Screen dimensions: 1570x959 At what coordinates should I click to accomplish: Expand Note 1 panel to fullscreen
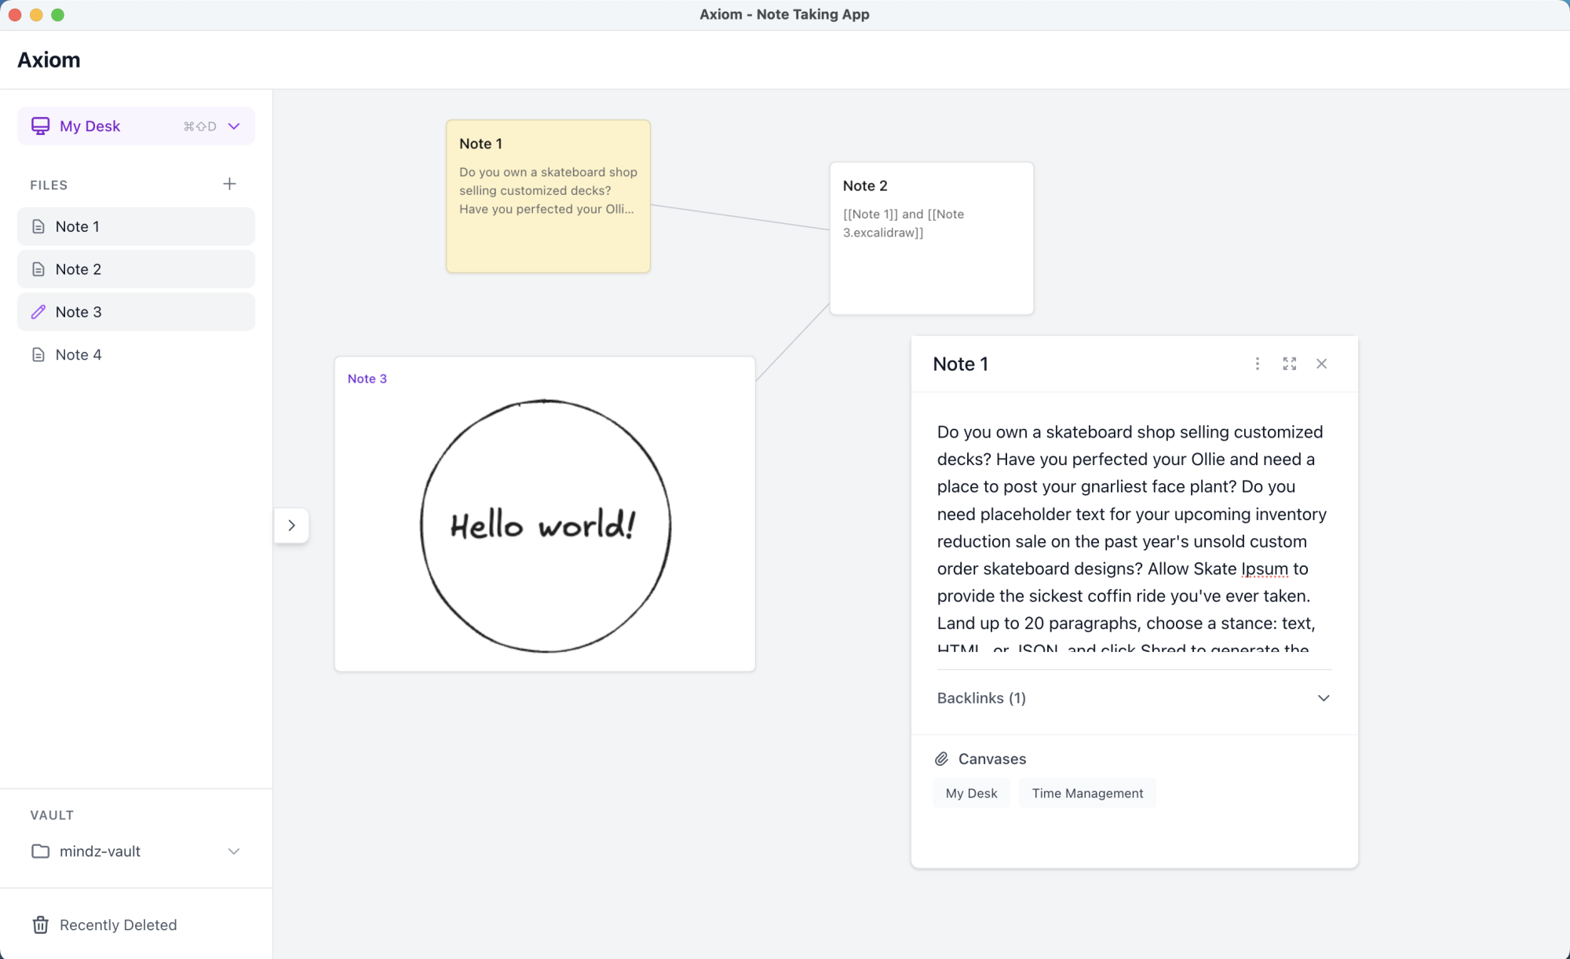pyautogui.click(x=1289, y=364)
